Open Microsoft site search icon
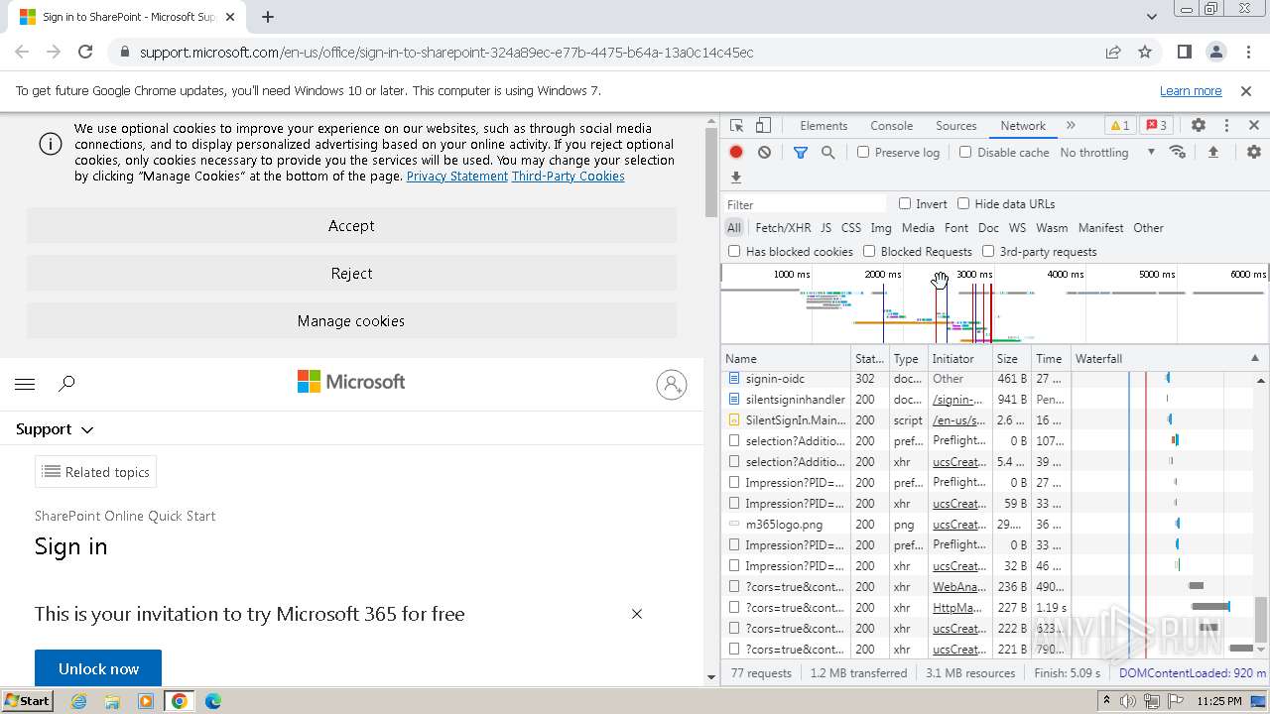The image size is (1270, 714). [66, 384]
